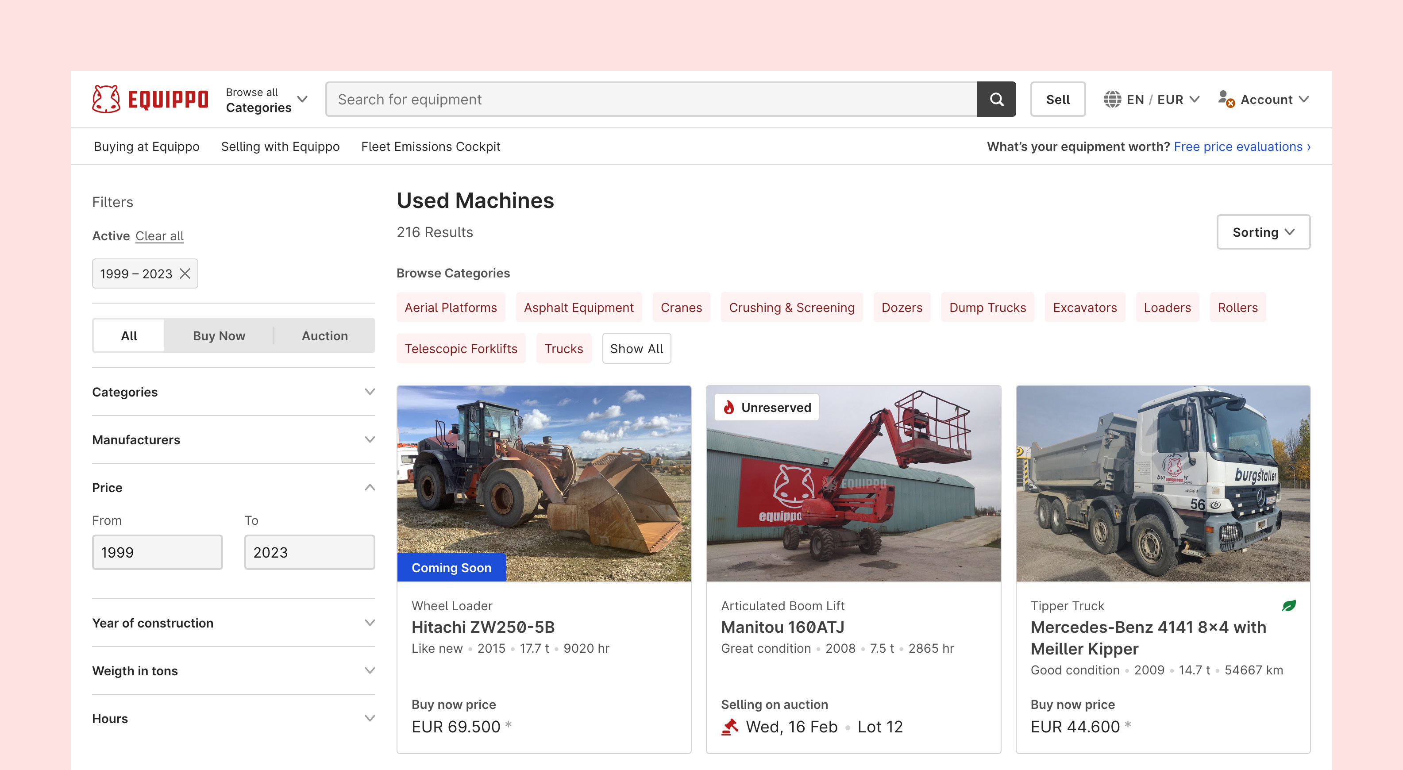1403x770 pixels.
Task: Click the Coming Soon badge
Action: pos(451,567)
